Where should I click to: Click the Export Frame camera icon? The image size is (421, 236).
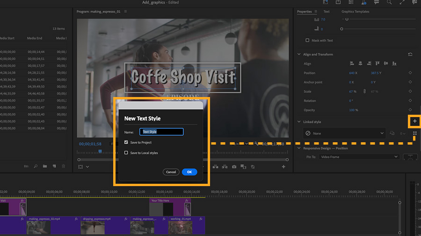pos(234,167)
